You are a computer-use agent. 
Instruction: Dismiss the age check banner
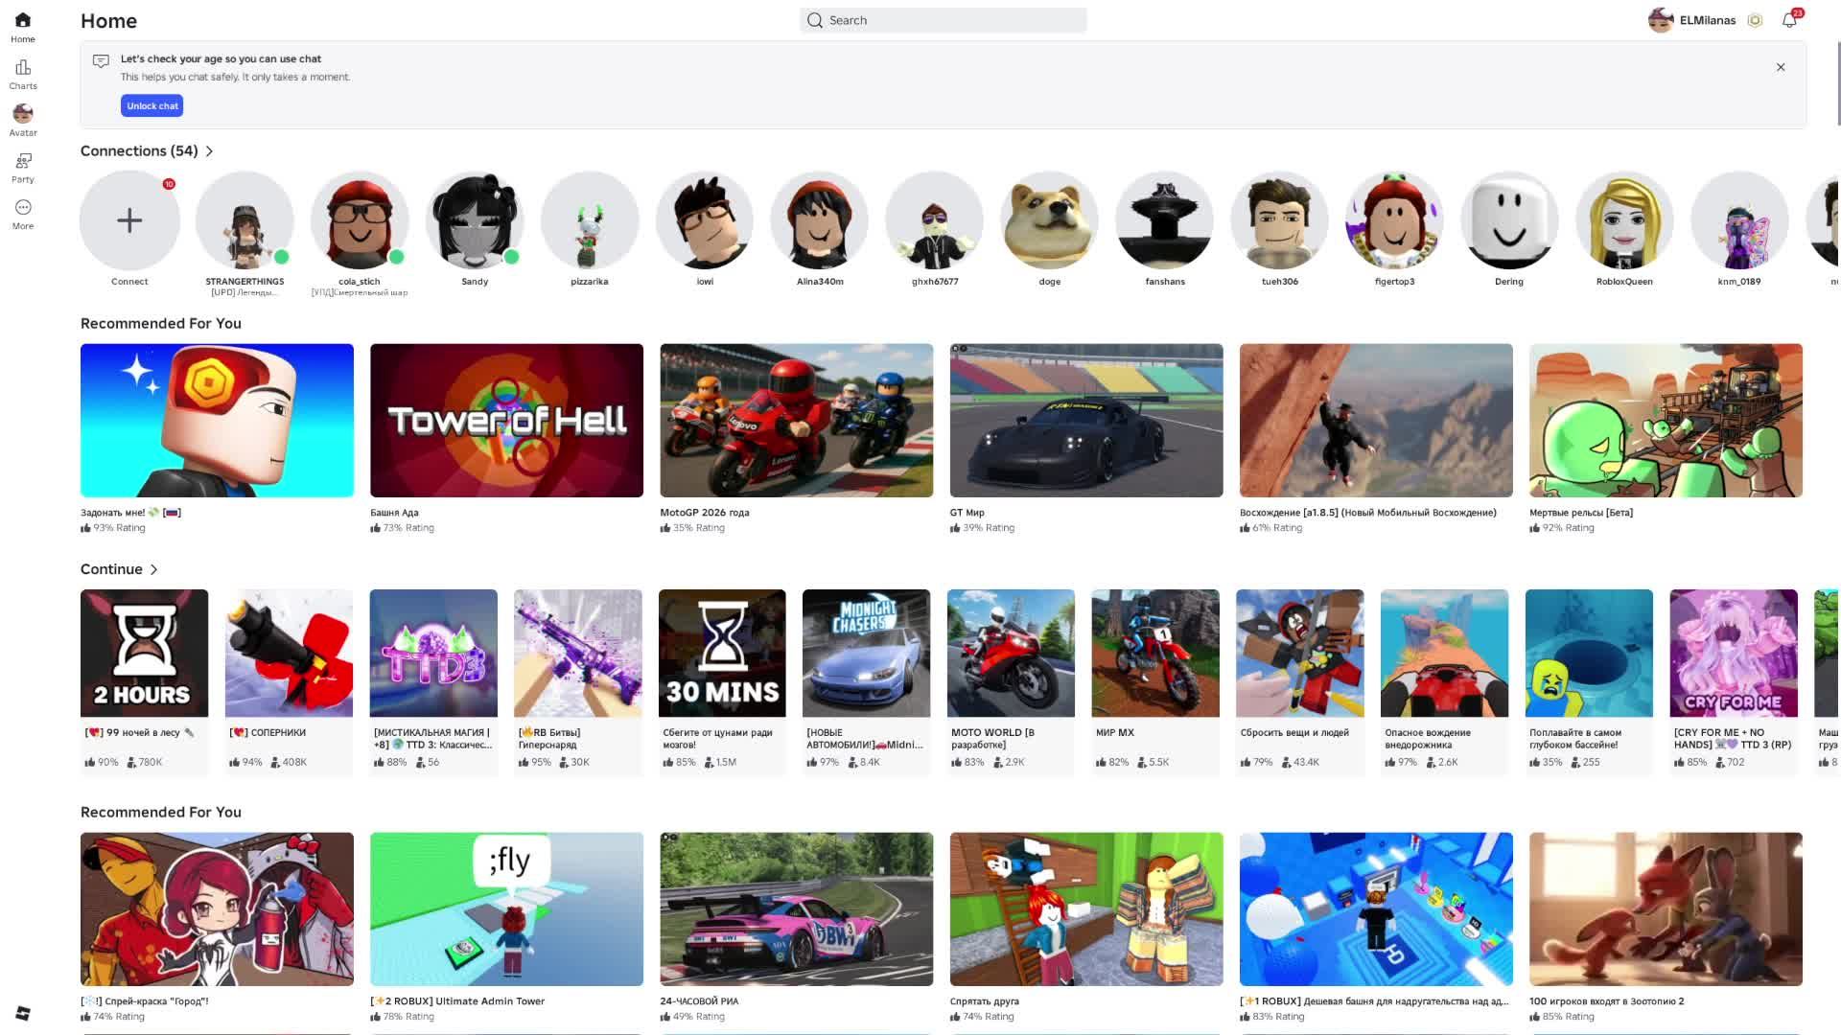point(1781,67)
